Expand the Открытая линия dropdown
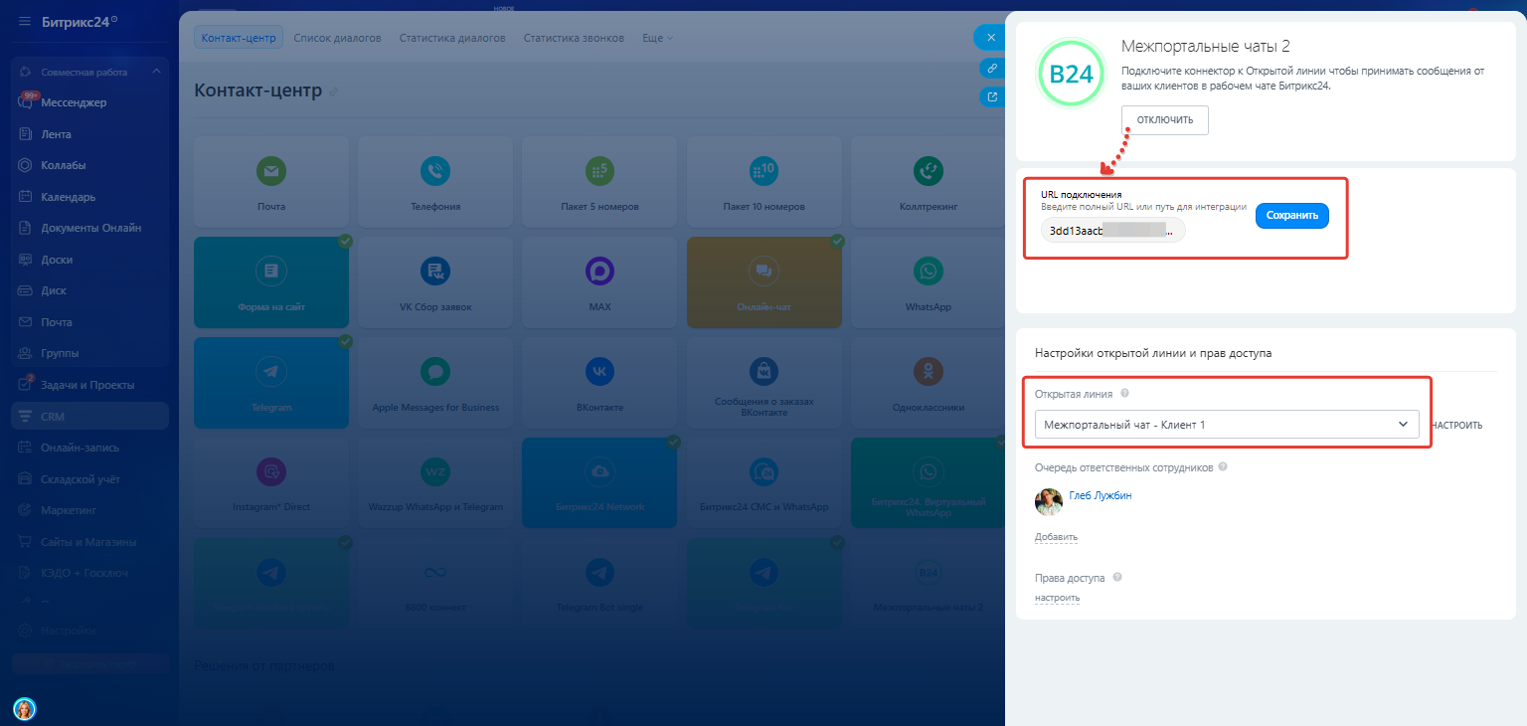 (x=1227, y=425)
